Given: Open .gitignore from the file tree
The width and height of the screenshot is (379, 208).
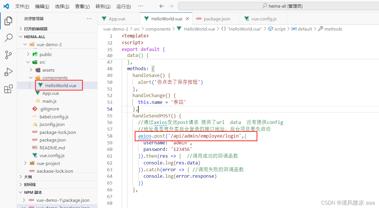Looking at the screenshot, I should (57, 109).
